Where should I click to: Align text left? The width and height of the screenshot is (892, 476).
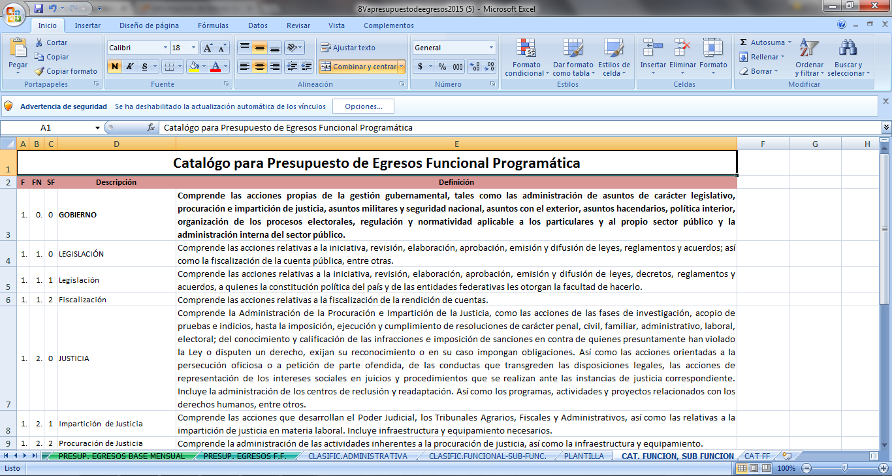(244, 67)
